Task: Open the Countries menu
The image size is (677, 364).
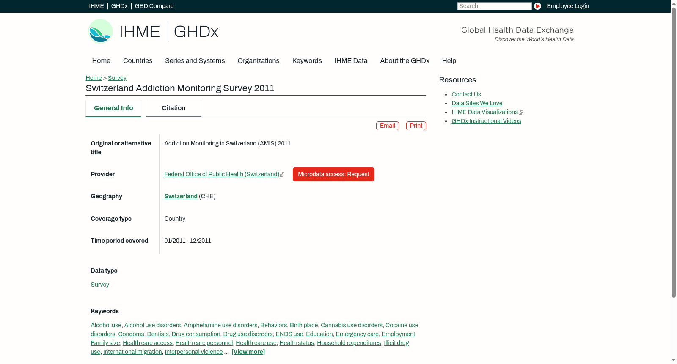Action: click(138, 61)
